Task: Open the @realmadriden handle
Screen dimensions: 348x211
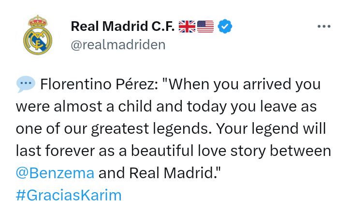Action: (118, 44)
